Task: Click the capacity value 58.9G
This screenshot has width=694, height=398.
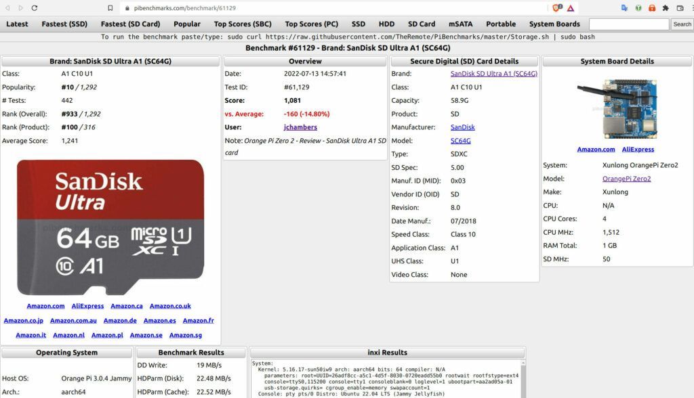Action: click(x=460, y=101)
